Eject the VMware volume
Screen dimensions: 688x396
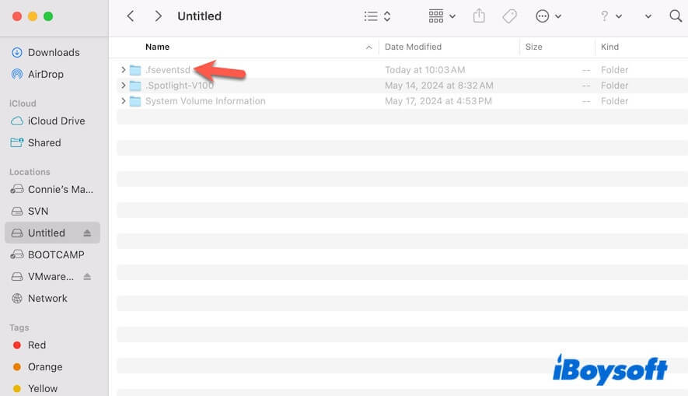[x=87, y=277]
